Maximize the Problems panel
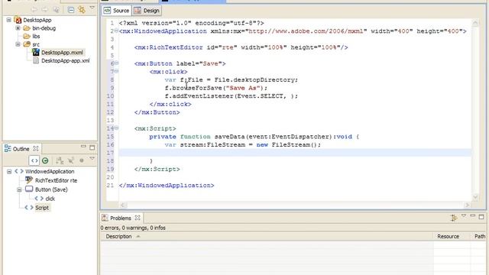Viewport: 489px width, 275px height. click(481, 216)
